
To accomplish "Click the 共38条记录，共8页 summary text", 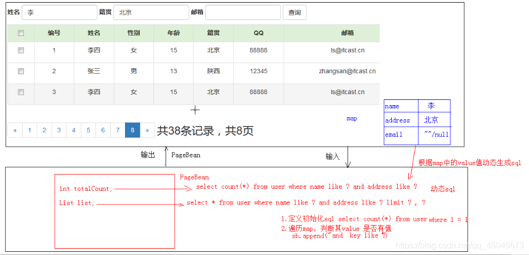I will (205, 130).
